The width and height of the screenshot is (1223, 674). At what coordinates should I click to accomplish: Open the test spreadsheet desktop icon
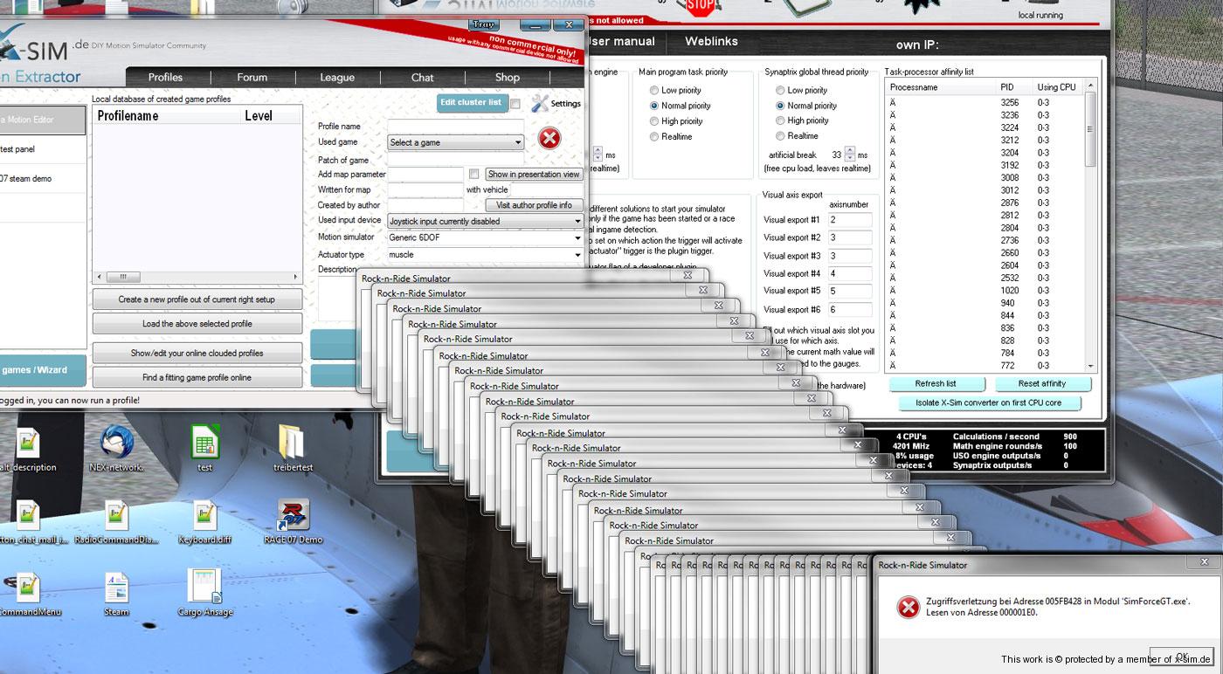coord(204,442)
